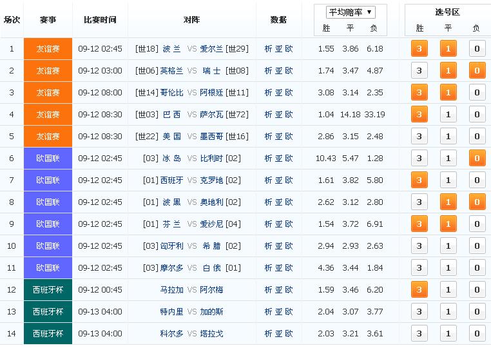Viewport: 491px width, 348px height.
Task: Toggle win (3) for match 1 波兰 vs 爱尔兰
Action: pos(419,48)
